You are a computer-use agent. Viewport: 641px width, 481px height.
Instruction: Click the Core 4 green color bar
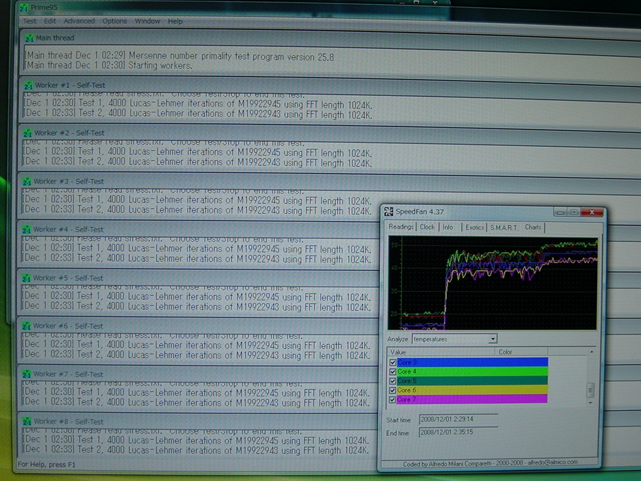pos(473,371)
